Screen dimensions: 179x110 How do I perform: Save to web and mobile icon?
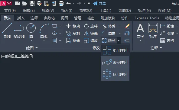coord(54,3)
